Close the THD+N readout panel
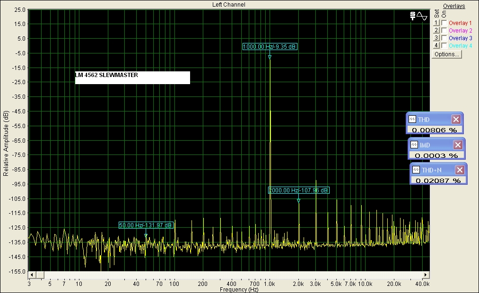 pos(460,170)
